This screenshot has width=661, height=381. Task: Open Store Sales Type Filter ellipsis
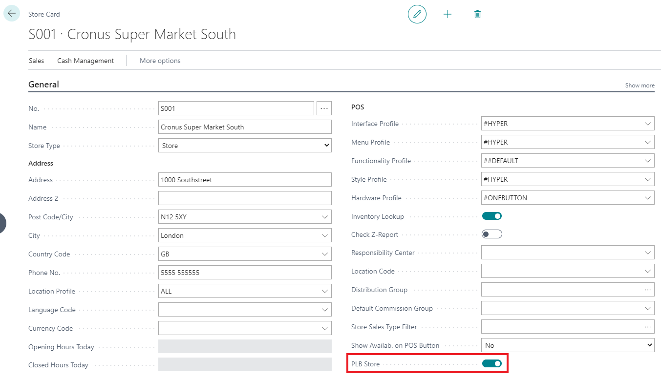click(647, 327)
